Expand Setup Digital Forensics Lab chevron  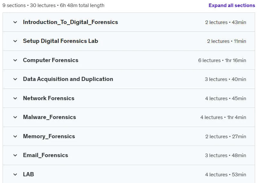coord(15,41)
